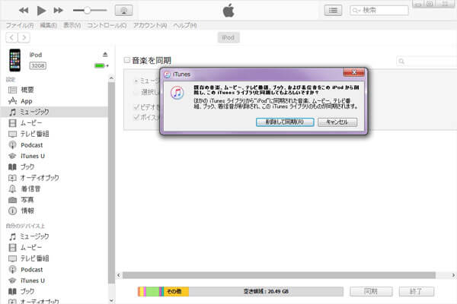Select ブック under settings sidebar

[54, 167]
